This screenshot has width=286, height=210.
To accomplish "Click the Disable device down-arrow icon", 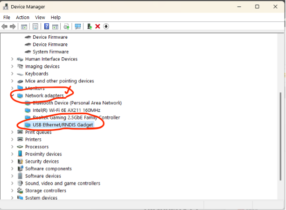I will click(106, 27).
